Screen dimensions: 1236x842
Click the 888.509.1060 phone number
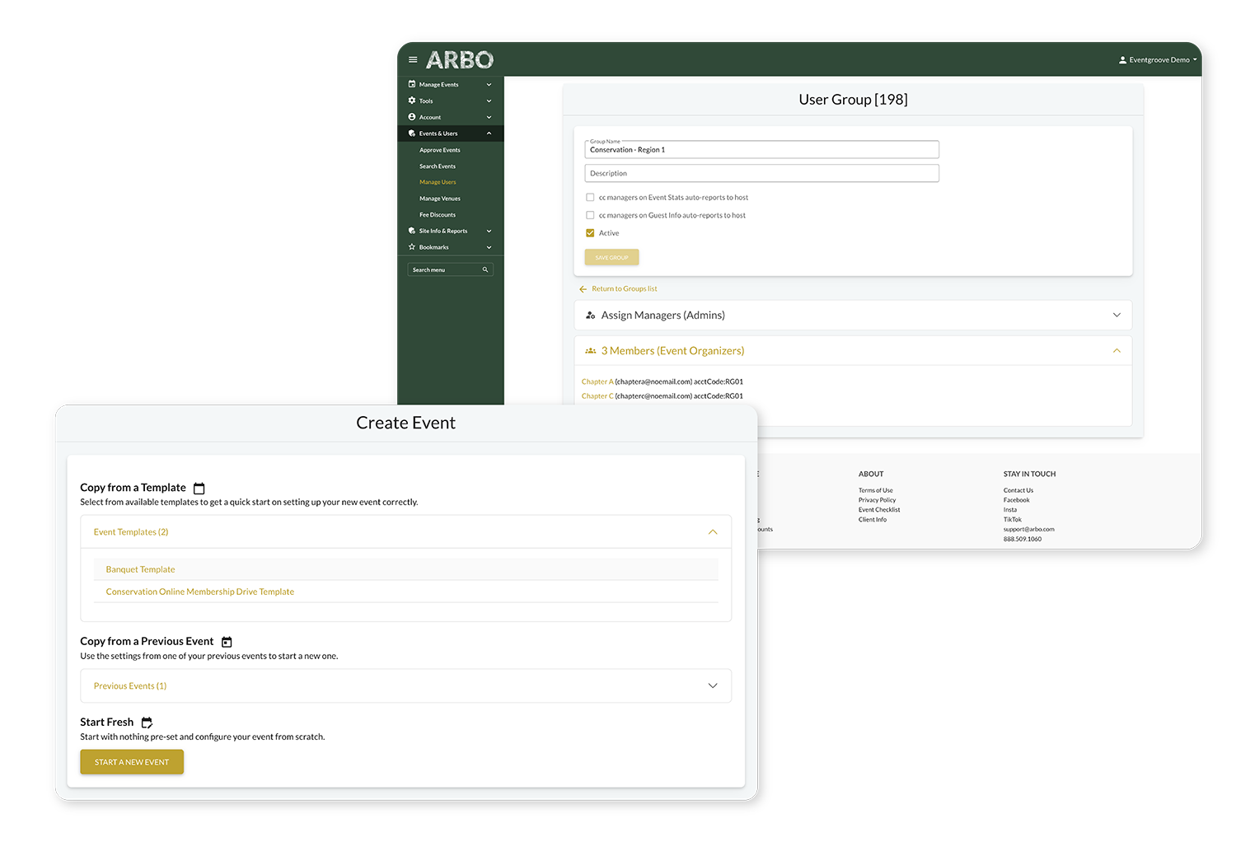[x=1022, y=540]
